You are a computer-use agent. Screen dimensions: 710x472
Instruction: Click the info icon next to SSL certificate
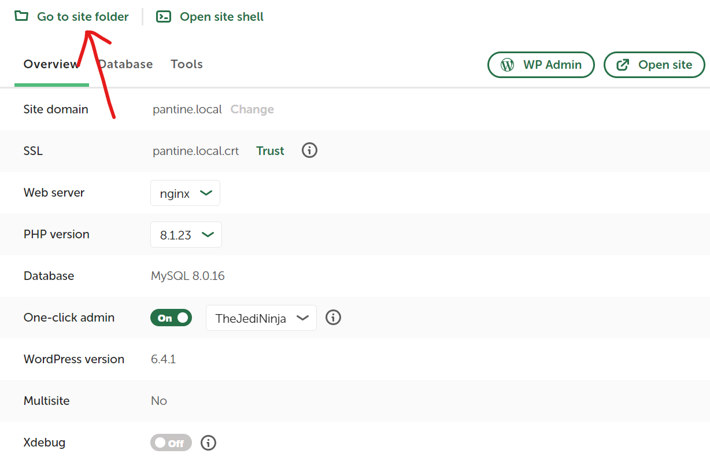click(309, 150)
